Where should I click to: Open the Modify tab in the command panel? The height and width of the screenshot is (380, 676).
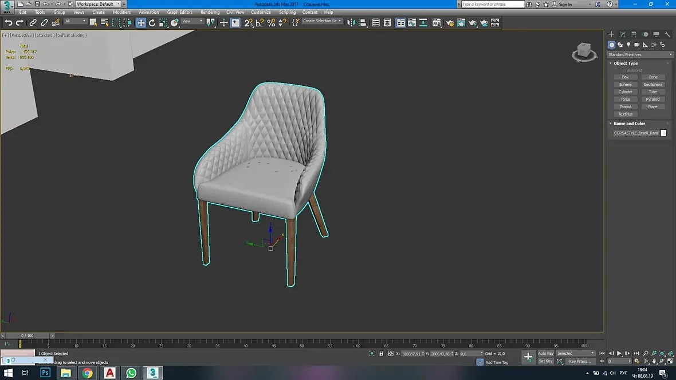pos(623,34)
